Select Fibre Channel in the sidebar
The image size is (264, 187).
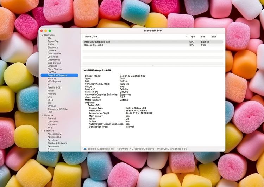pos(55,69)
